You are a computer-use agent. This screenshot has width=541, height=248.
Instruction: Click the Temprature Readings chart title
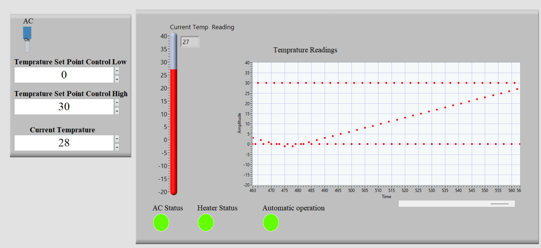pyautogui.click(x=305, y=50)
